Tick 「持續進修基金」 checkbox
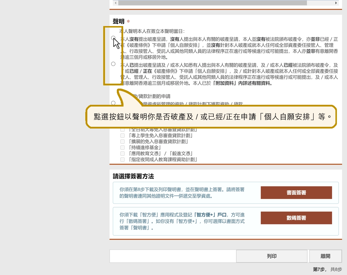The image size is (347, 275). [x=123, y=148]
